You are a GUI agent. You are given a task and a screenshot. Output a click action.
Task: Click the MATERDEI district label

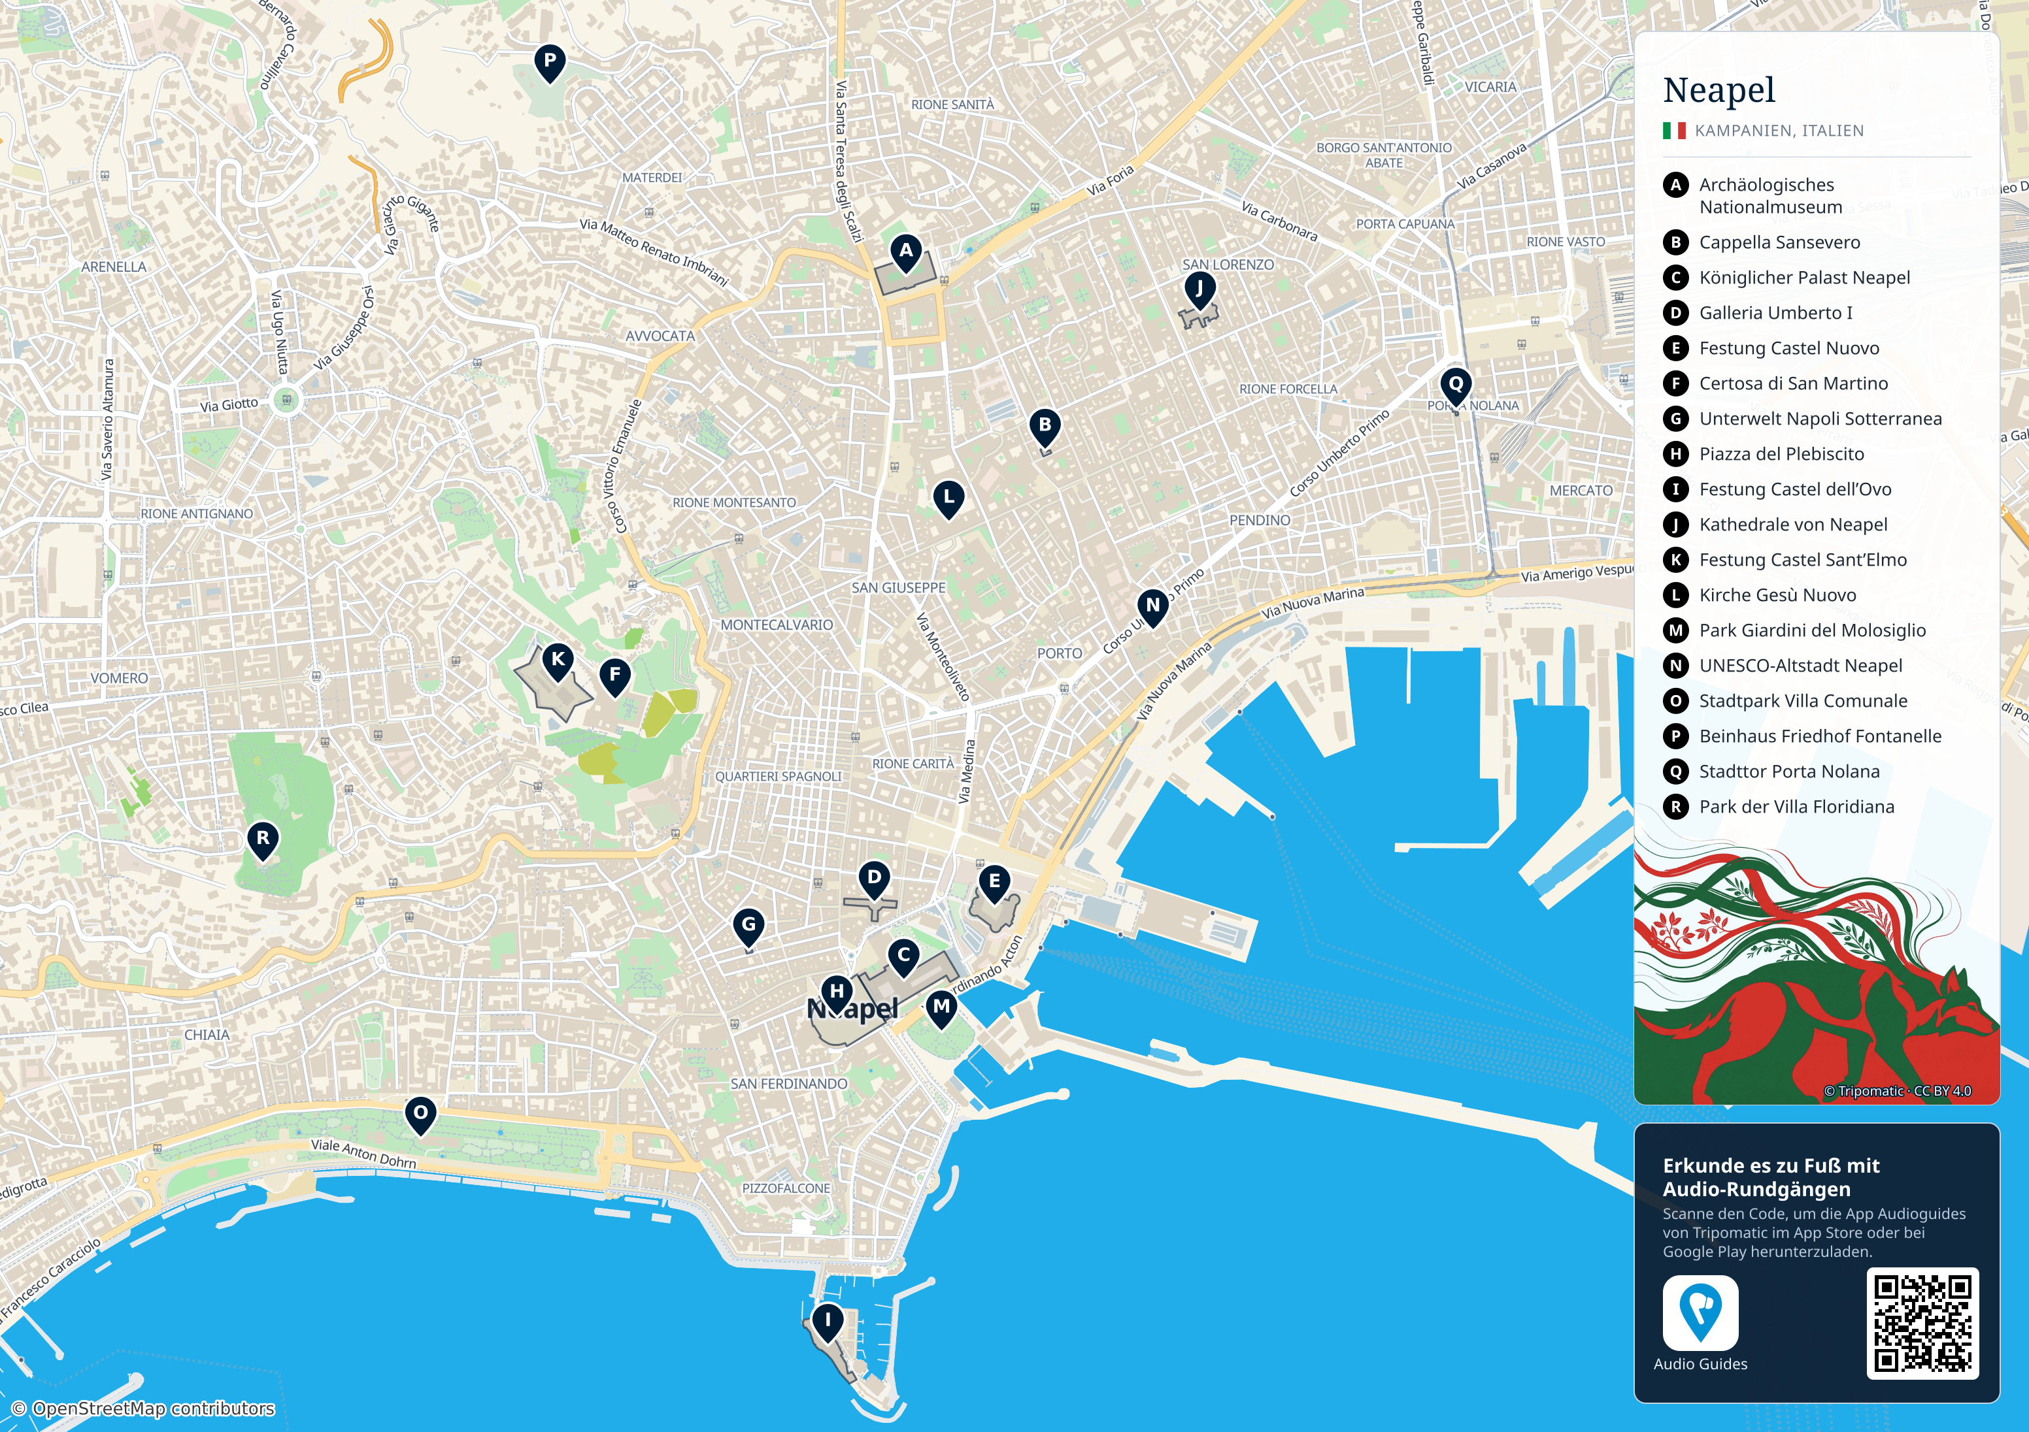652,178
